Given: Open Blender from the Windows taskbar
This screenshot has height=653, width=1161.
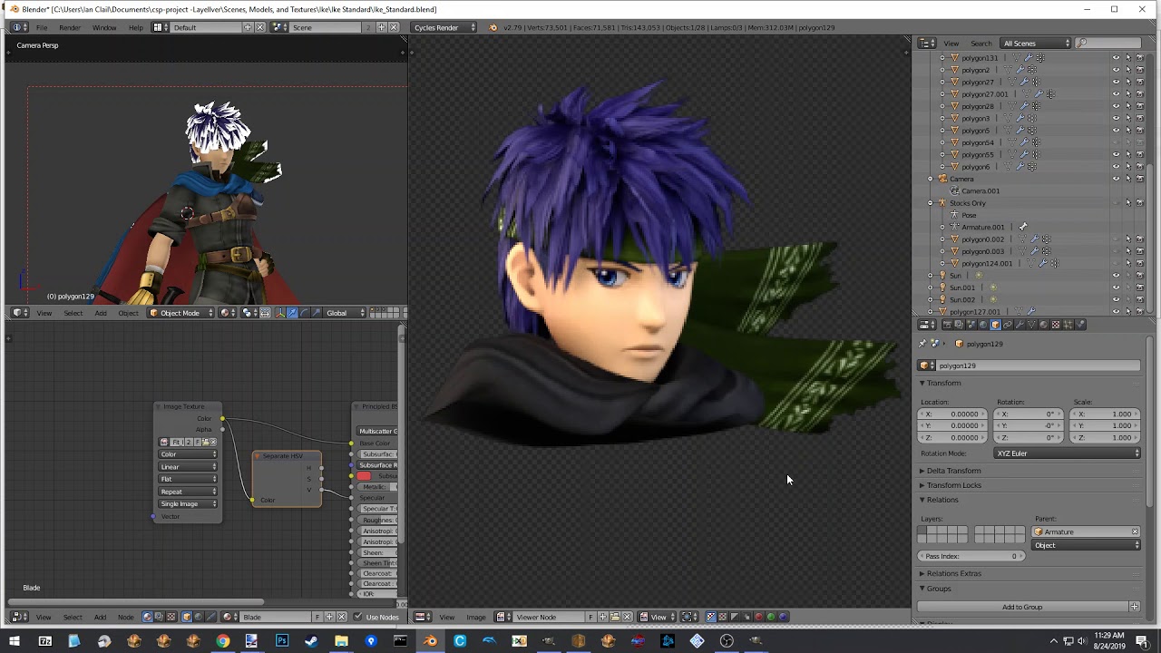Looking at the screenshot, I should (430, 641).
